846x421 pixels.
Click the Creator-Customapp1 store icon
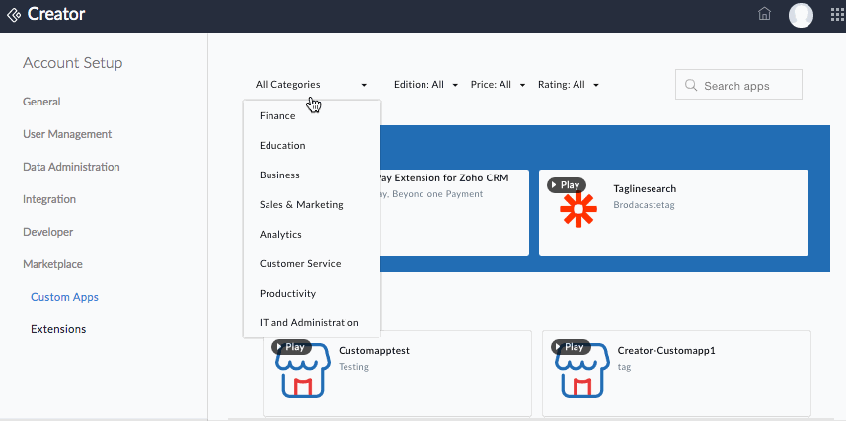pos(582,371)
